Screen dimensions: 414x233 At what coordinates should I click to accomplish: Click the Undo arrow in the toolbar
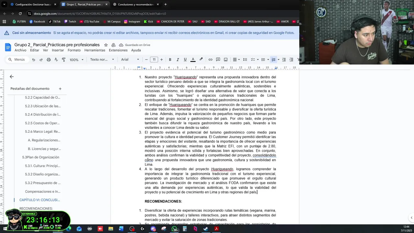tap(34, 60)
